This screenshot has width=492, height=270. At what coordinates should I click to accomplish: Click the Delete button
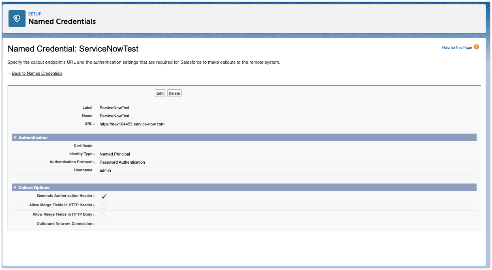(x=174, y=93)
